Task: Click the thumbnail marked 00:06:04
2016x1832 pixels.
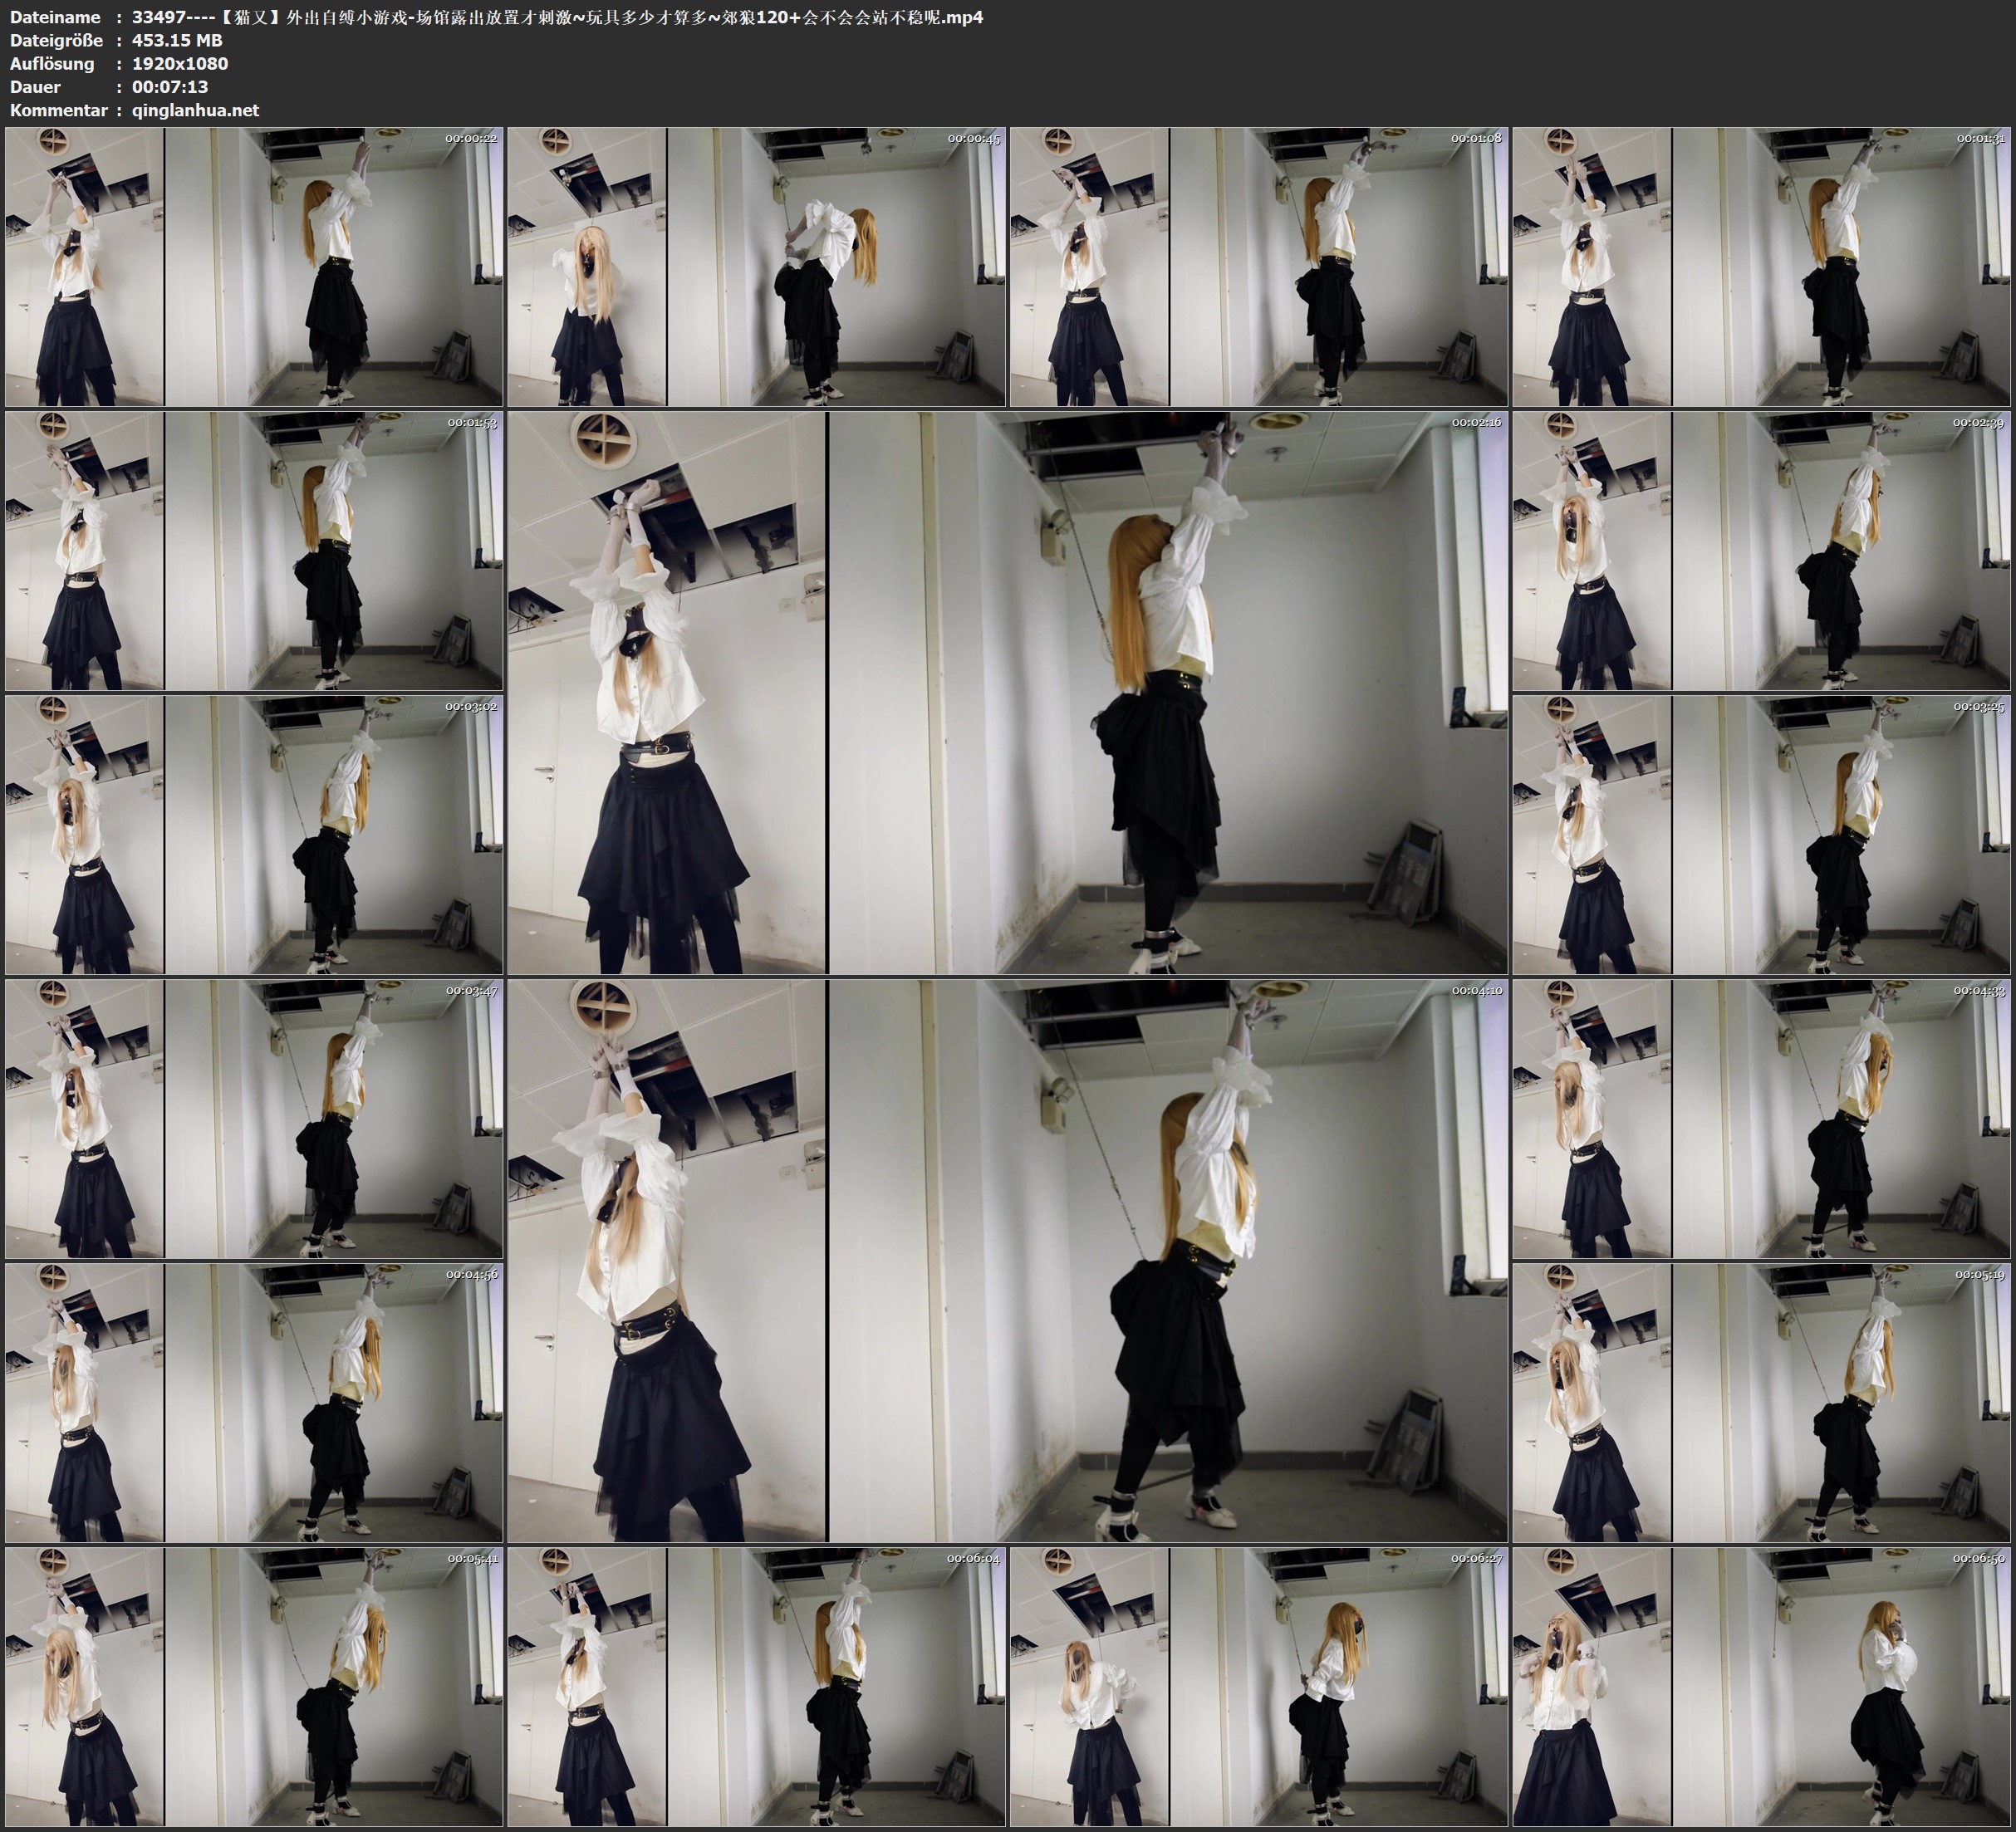Action: [x=756, y=1686]
